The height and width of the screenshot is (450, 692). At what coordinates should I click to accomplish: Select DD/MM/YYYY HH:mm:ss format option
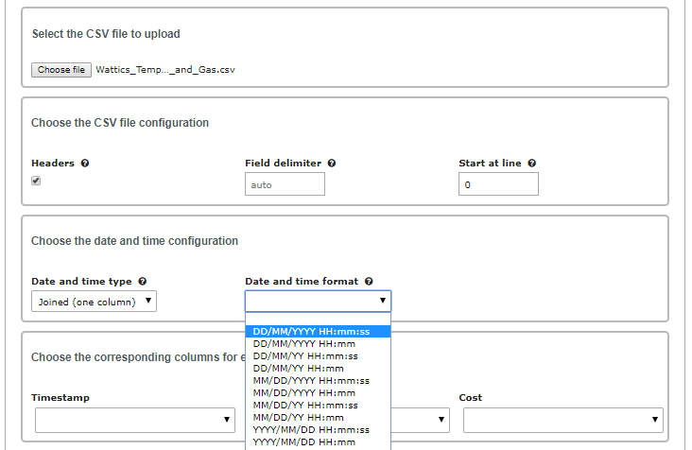pos(311,332)
